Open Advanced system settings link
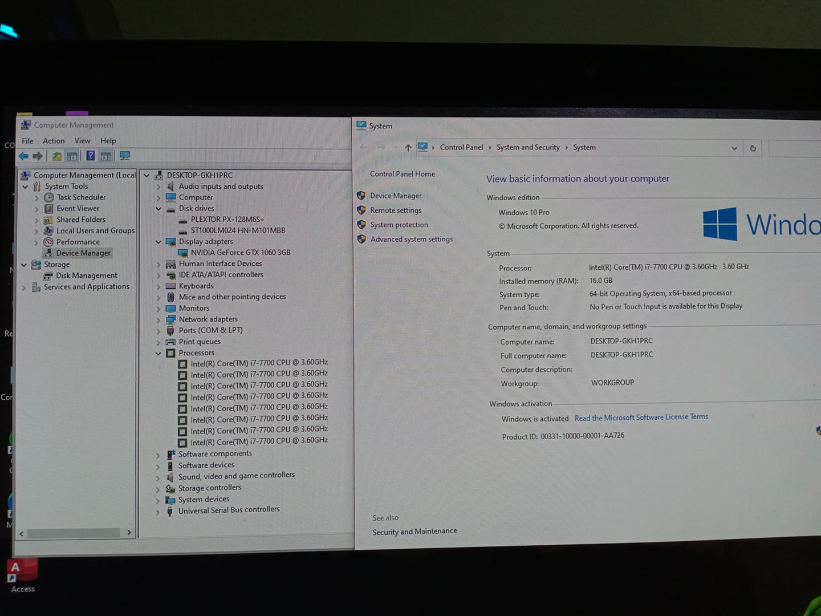 click(412, 239)
